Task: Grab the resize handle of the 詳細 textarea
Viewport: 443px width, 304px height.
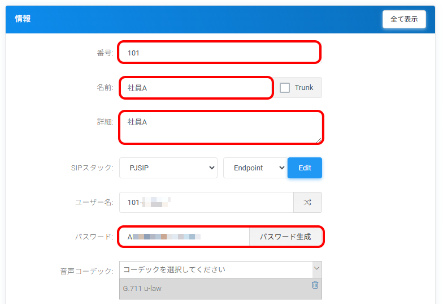Action: (319, 139)
